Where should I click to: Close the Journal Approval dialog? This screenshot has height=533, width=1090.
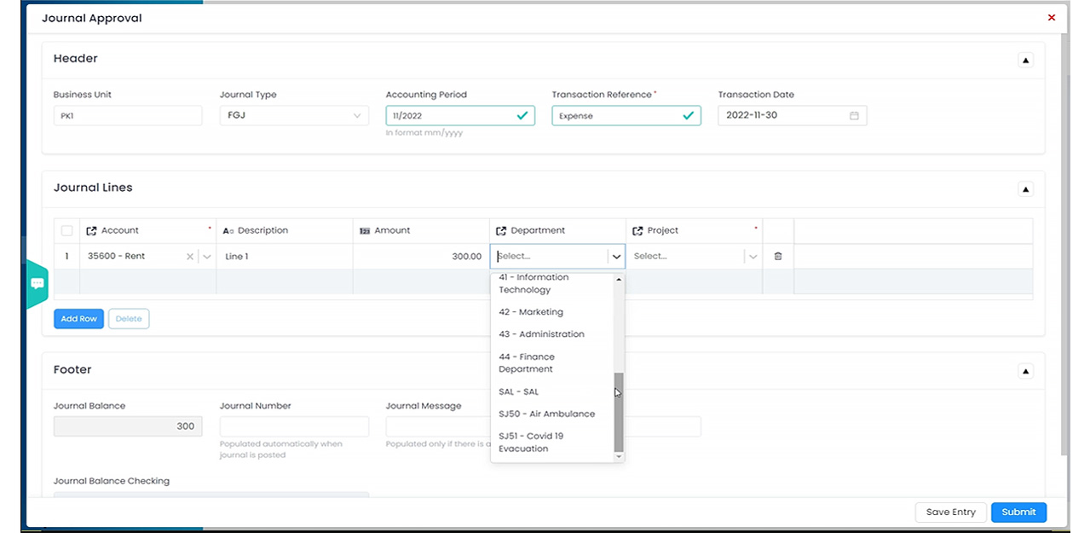pos(1051,17)
